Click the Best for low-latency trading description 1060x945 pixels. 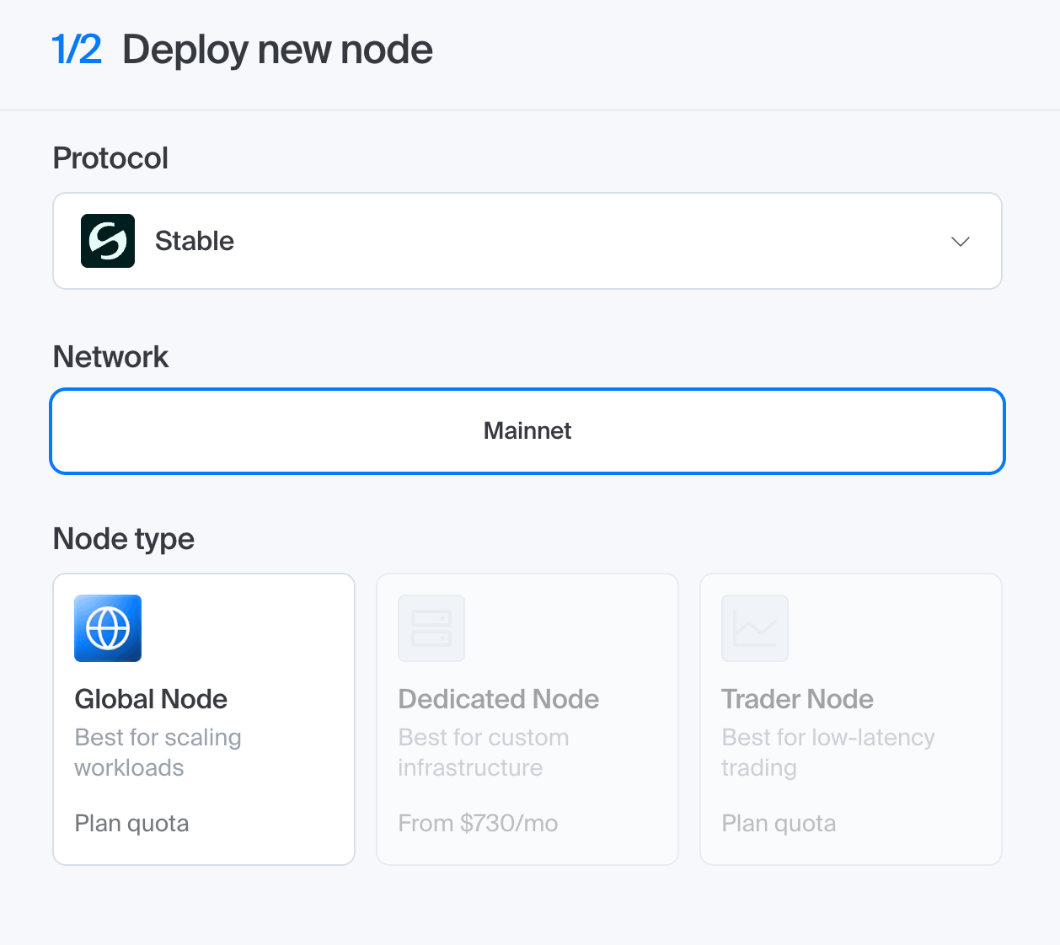[828, 752]
